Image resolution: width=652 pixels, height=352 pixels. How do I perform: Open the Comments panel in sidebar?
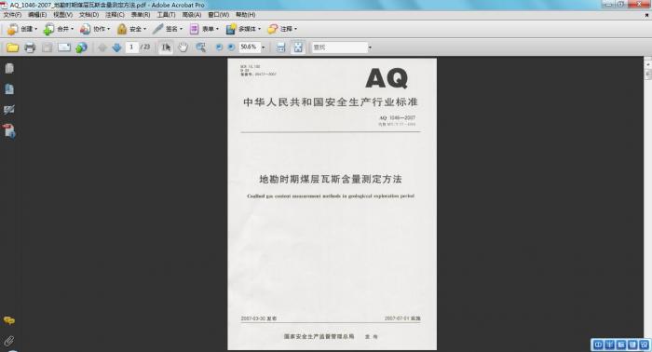pos(9,320)
